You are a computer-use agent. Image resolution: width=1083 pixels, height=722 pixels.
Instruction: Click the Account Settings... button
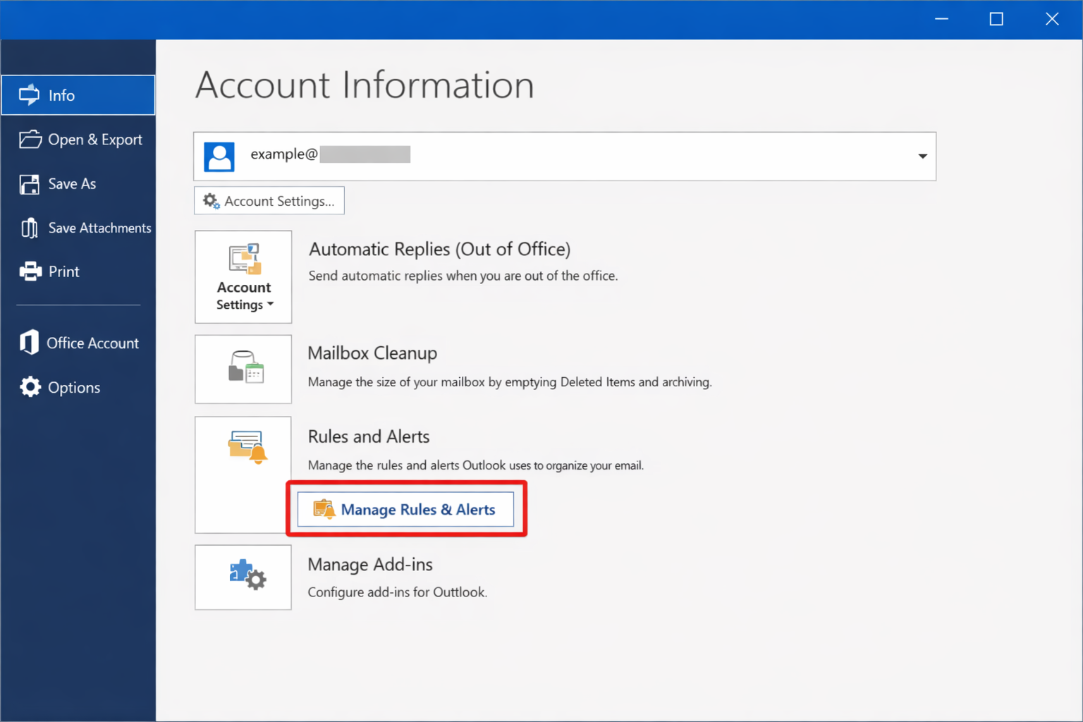tap(269, 200)
